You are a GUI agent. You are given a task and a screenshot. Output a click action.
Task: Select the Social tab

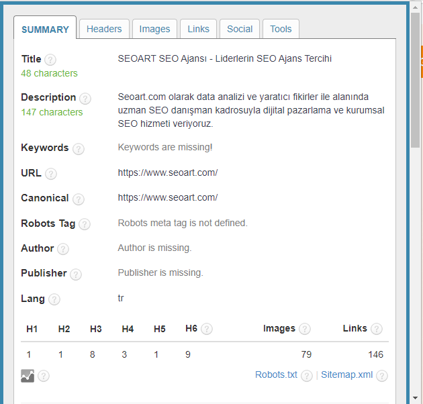coord(240,29)
